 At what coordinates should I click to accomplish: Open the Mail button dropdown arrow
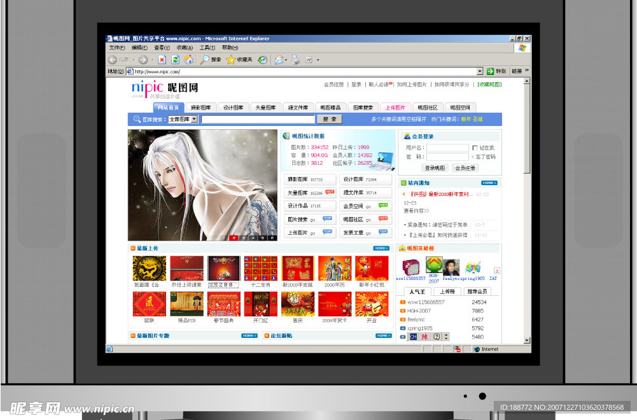[286, 60]
